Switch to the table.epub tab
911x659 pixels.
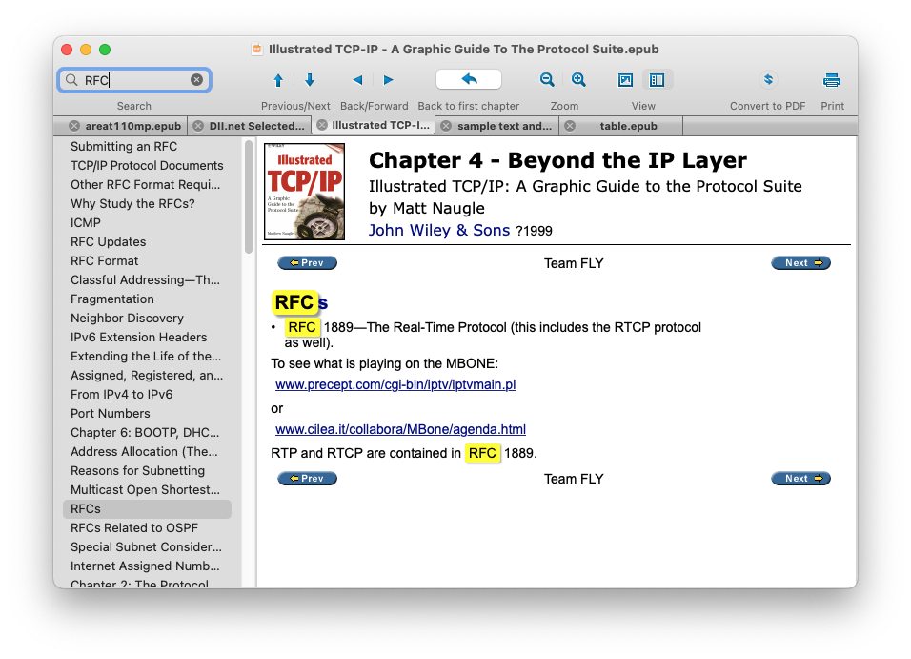pyautogui.click(x=628, y=126)
